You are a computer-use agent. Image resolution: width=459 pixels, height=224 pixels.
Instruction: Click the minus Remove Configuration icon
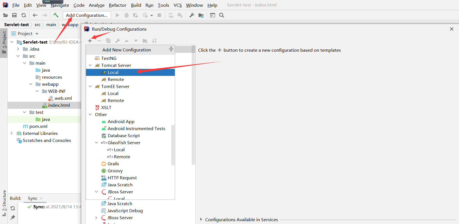click(99, 41)
